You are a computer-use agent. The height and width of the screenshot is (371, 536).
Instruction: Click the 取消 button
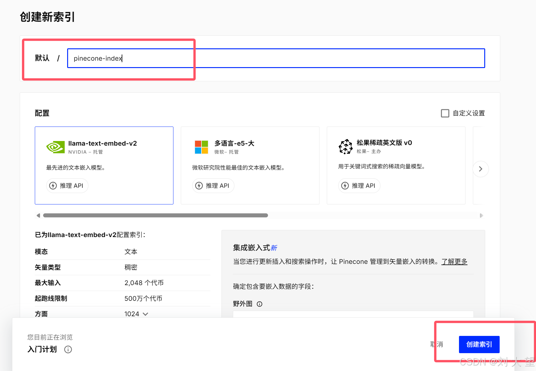point(437,345)
